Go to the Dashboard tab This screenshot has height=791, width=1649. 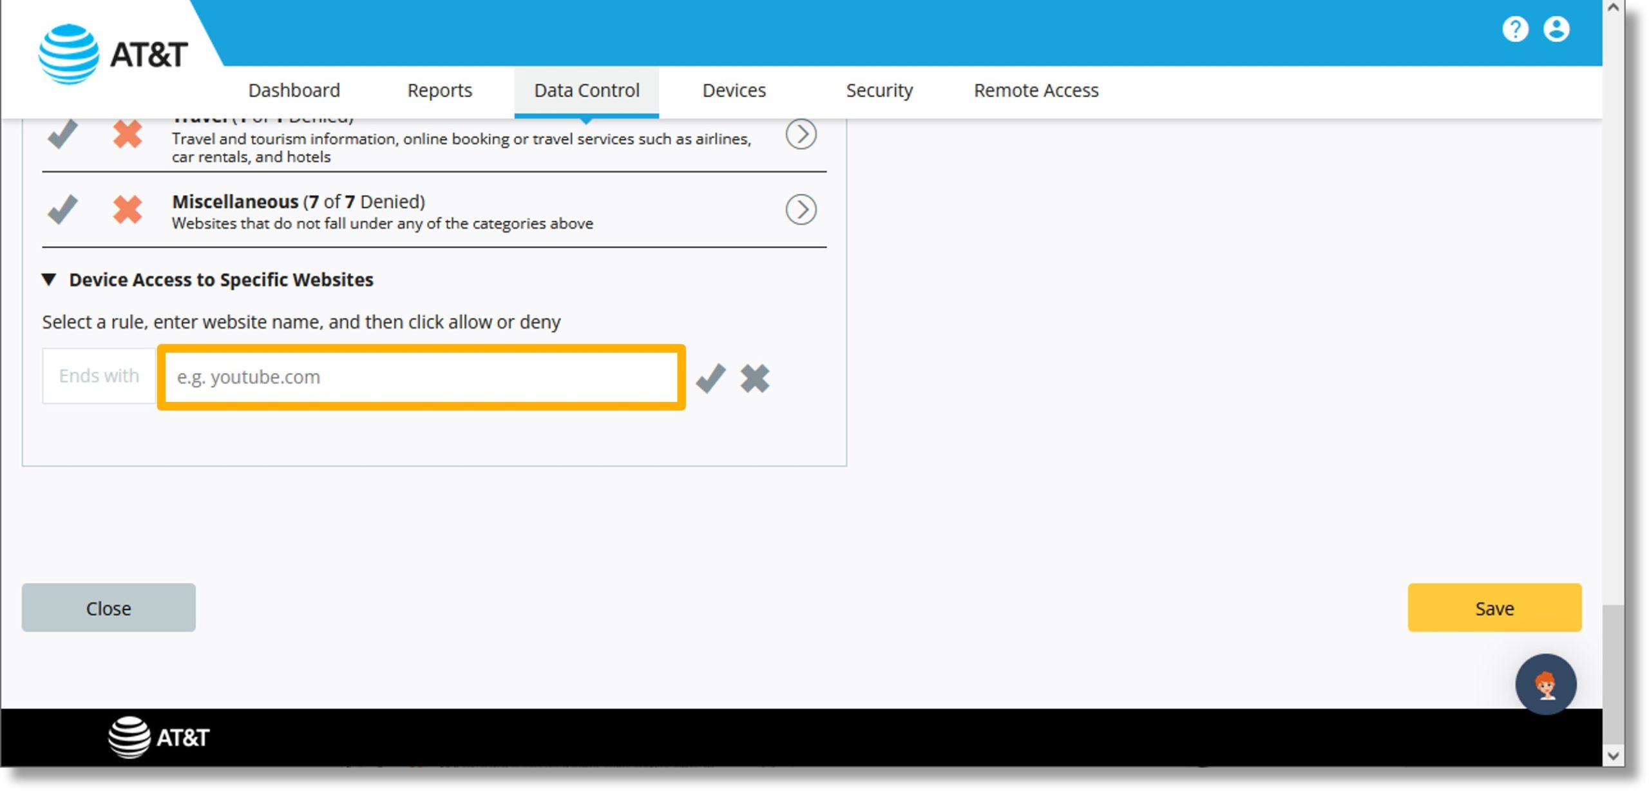click(x=294, y=90)
